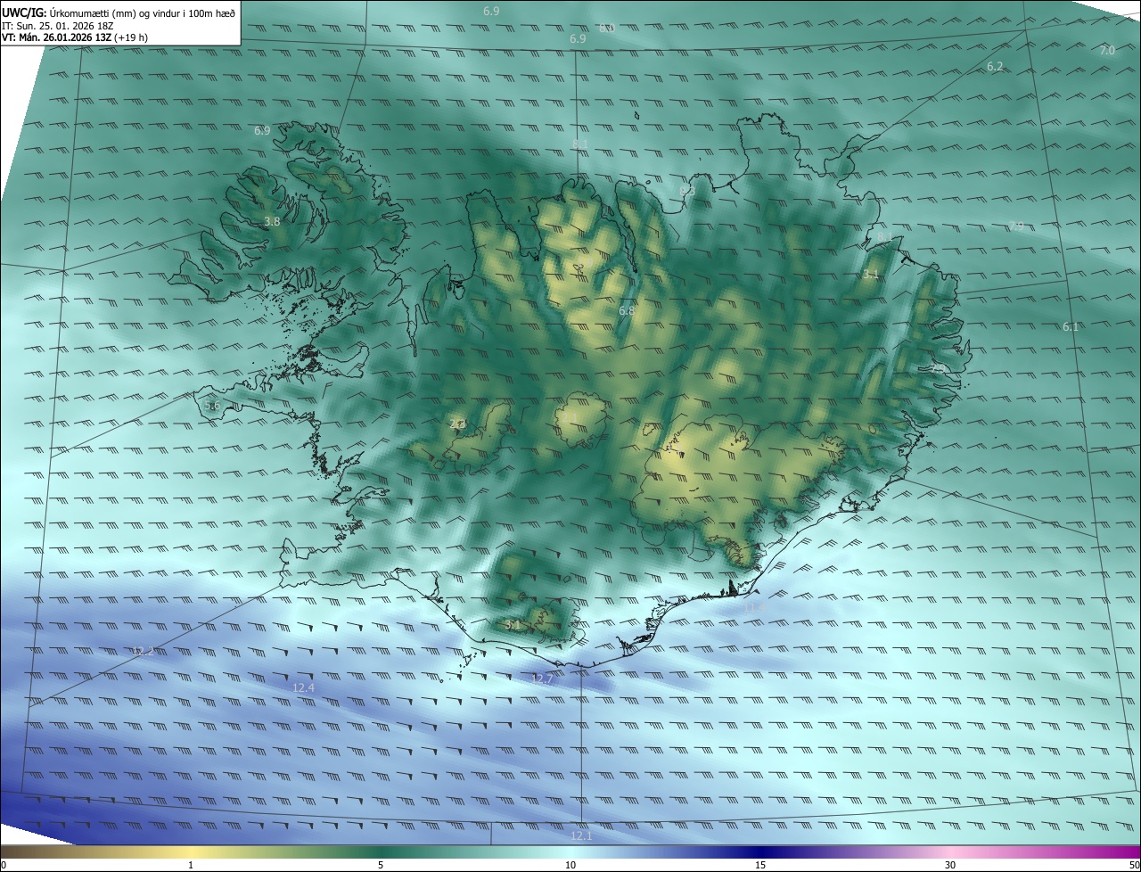This screenshot has height=872, width=1141.
Task: Select the 3.1 value near the southern glacier
Action: coord(513,625)
